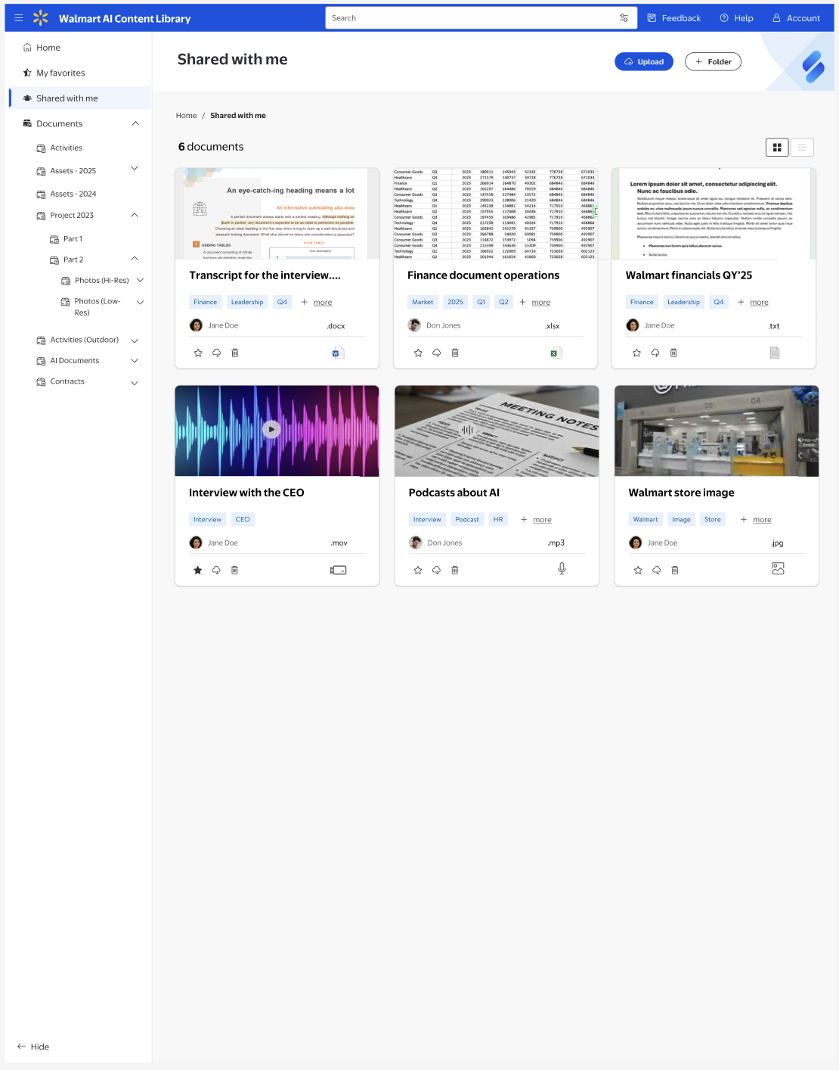Download the Transcript for the interview document
Image resolution: width=839 pixels, height=1070 pixels.
coord(216,353)
